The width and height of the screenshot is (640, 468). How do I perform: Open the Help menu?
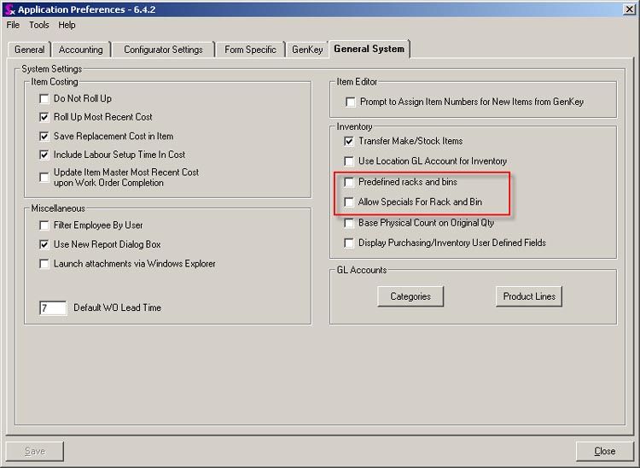[67, 25]
